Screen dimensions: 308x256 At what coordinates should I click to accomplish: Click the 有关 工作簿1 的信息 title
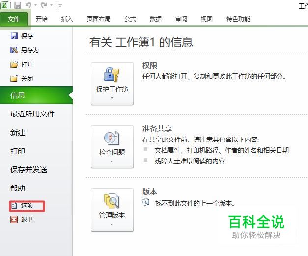tap(141, 42)
